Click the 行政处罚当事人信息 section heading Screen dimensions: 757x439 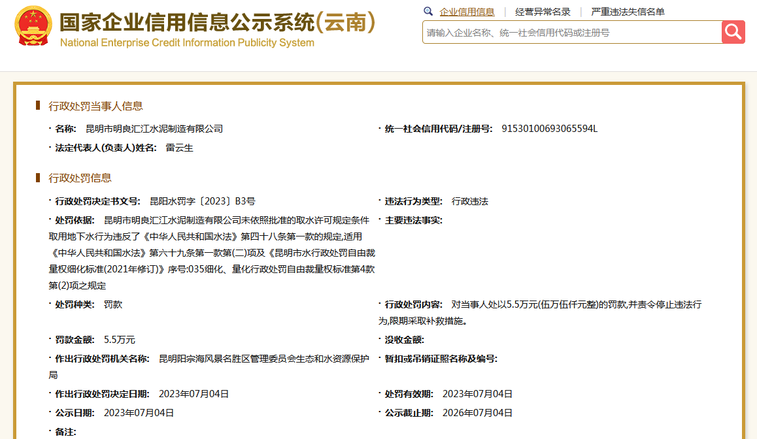tap(96, 106)
